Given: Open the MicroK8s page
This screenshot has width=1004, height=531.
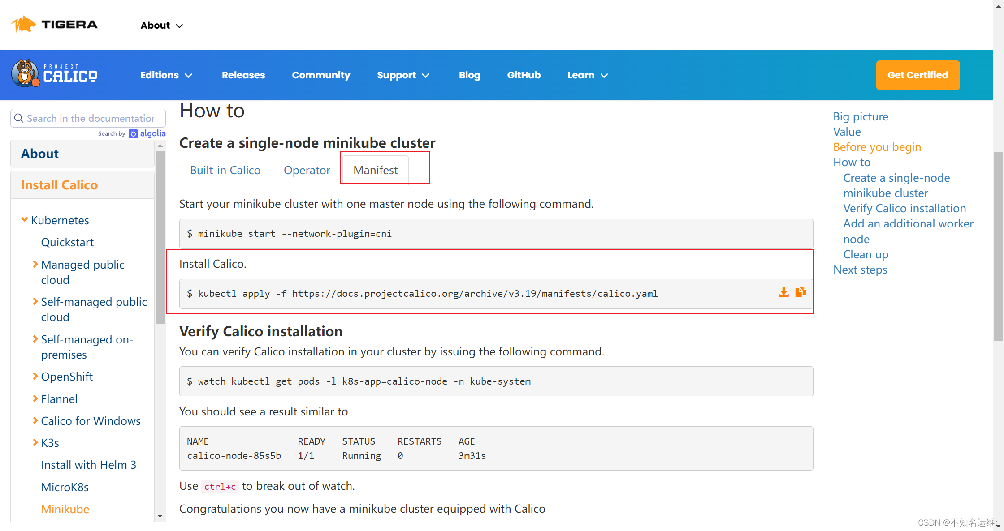Looking at the screenshot, I should 65,487.
